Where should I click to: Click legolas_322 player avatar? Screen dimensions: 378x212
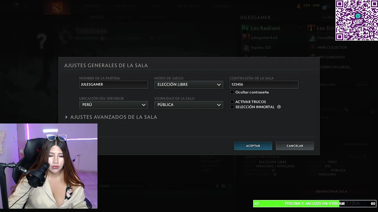246,47
